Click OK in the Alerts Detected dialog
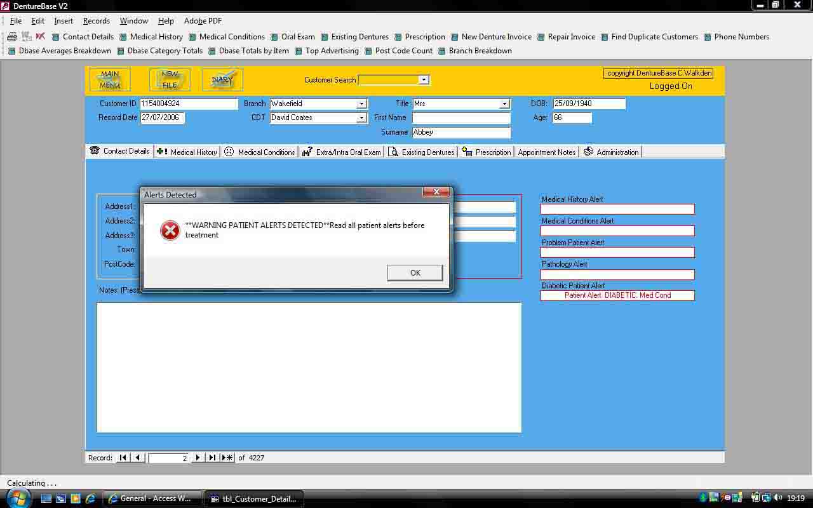Image resolution: width=813 pixels, height=508 pixels. click(415, 273)
